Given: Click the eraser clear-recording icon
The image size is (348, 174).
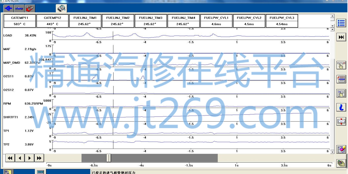Looking at the screenshot, I should click(341, 149).
